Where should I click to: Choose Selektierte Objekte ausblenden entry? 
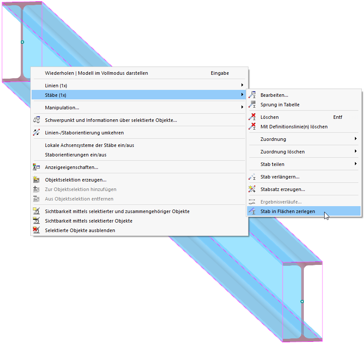(139, 230)
